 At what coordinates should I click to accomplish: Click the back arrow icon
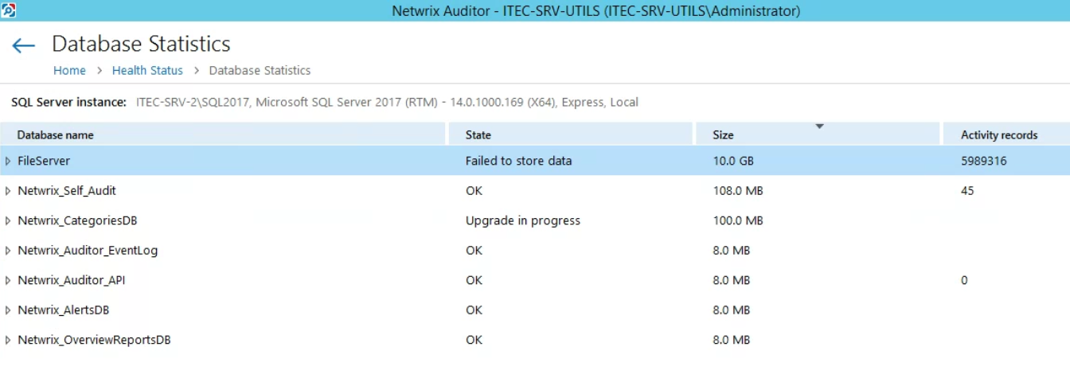click(x=23, y=45)
